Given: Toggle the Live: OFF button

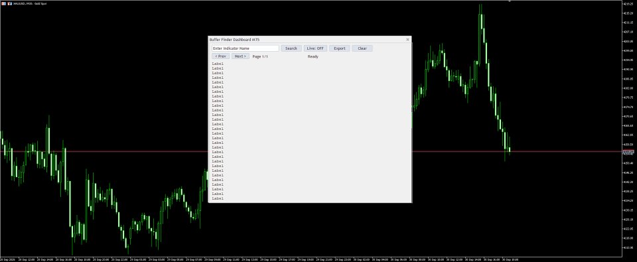Looking at the screenshot, I should [x=315, y=48].
